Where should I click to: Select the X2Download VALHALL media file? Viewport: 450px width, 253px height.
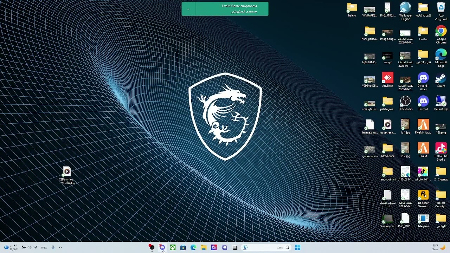click(x=67, y=176)
